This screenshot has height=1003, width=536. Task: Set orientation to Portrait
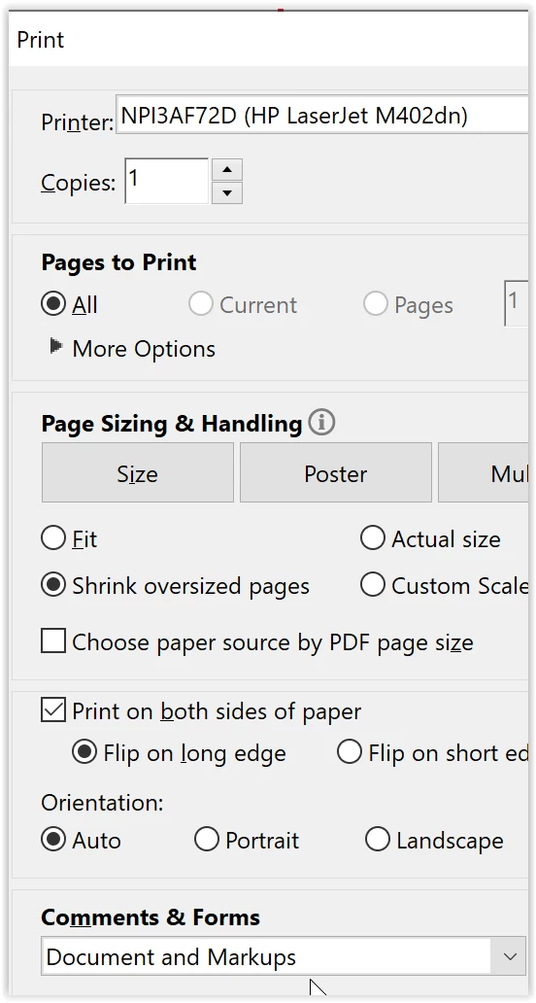click(x=207, y=840)
